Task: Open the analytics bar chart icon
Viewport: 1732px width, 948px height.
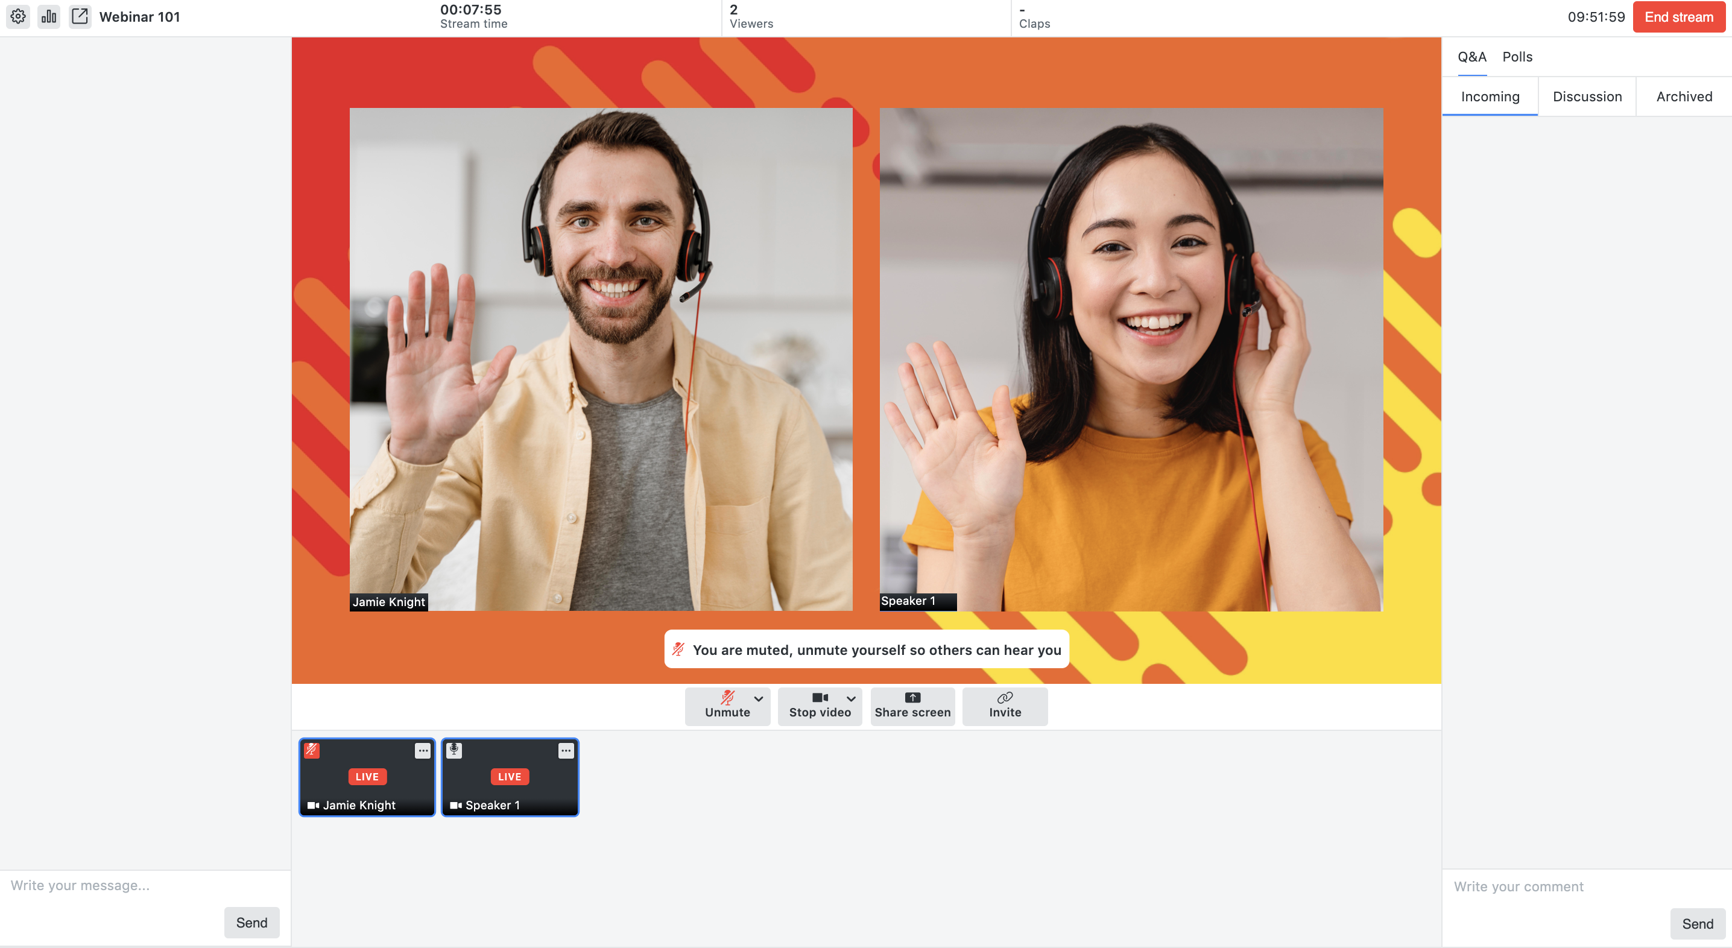Action: [48, 16]
